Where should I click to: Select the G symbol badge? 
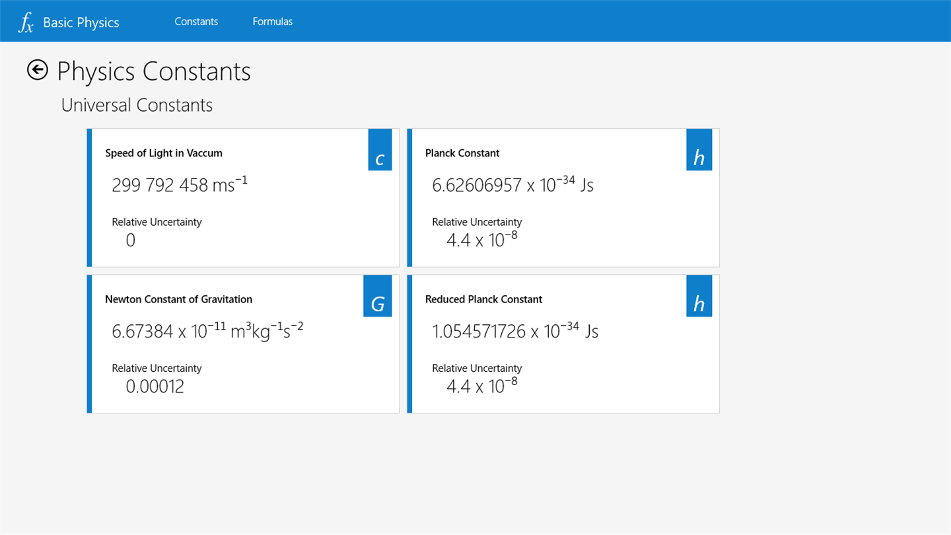[378, 296]
